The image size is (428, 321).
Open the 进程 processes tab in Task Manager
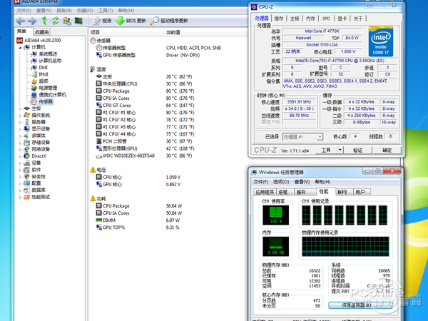click(283, 192)
